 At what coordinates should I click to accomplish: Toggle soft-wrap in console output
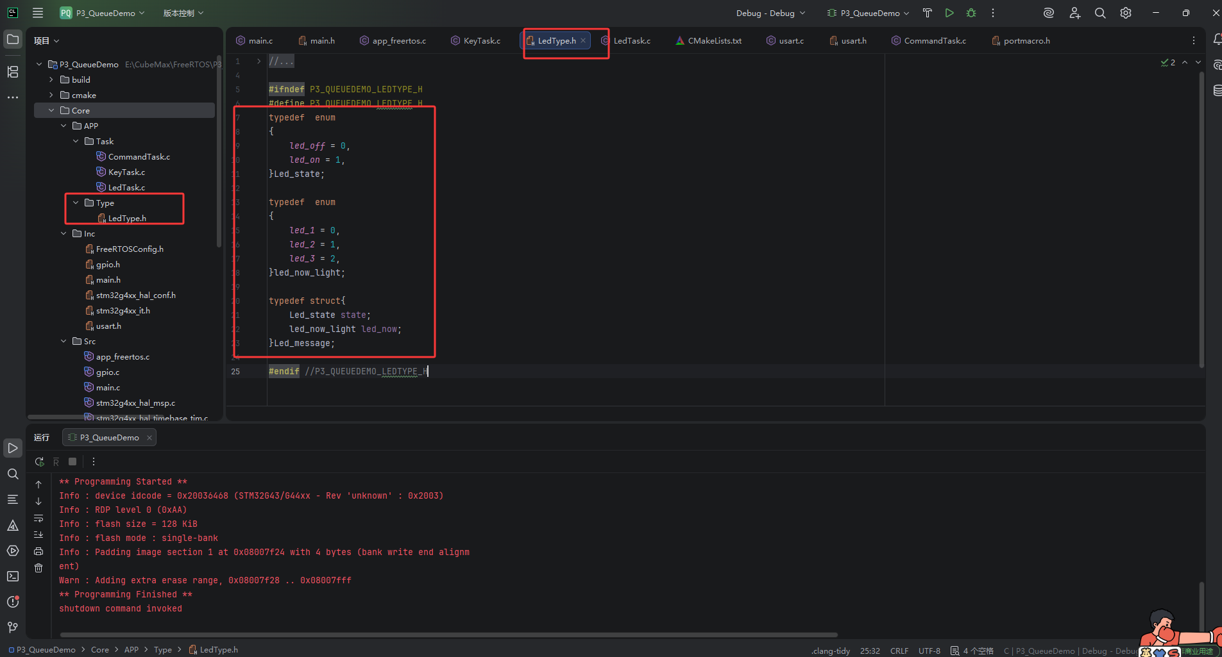tap(38, 518)
